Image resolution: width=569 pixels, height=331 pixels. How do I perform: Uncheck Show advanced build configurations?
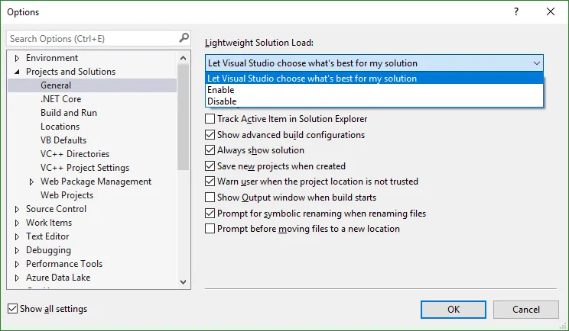click(x=210, y=135)
